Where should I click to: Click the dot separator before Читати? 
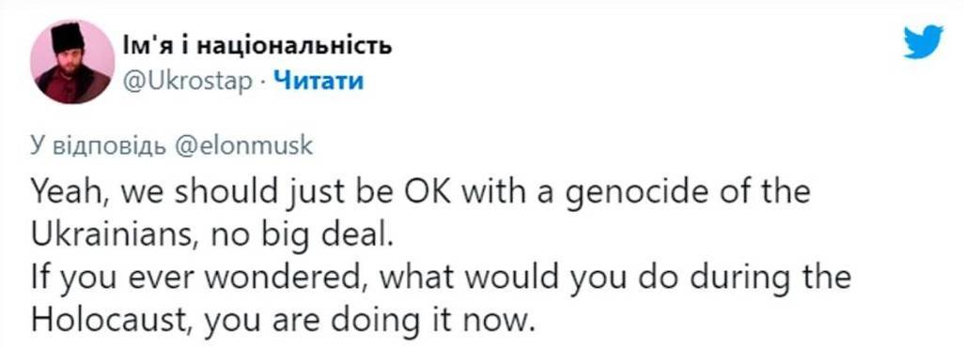click(x=262, y=82)
